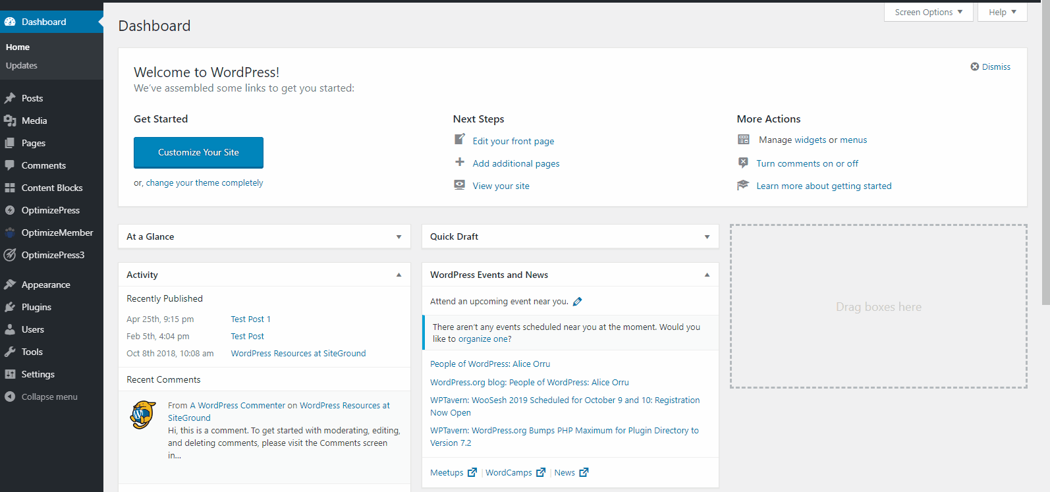Viewport: 1050px width, 492px height.
Task: Expand the At a Glance box arrow
Action: tap(399, 237)
